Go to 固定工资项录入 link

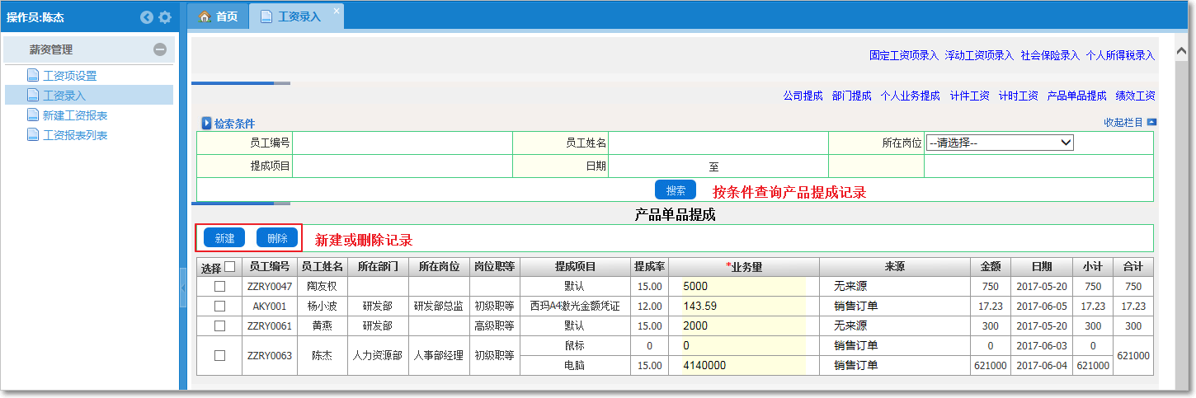[x=903, y=55]
